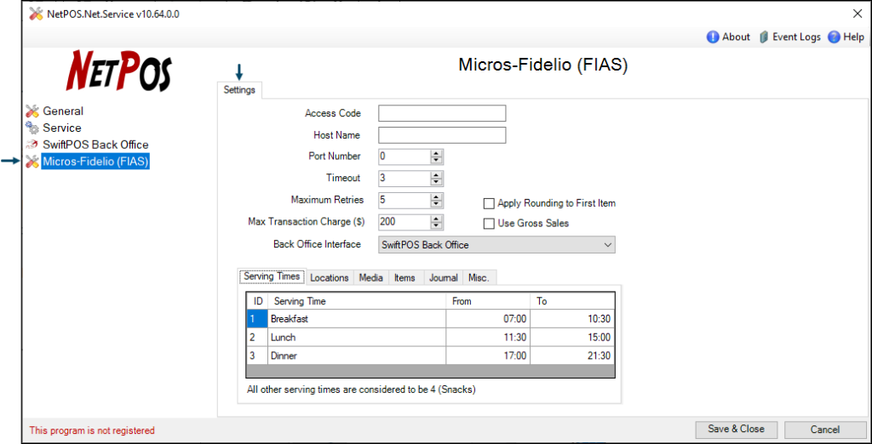This screenshot has height=444, width=872.
Task: Select row ID 3 in serving table
Action: pos(257,356)
